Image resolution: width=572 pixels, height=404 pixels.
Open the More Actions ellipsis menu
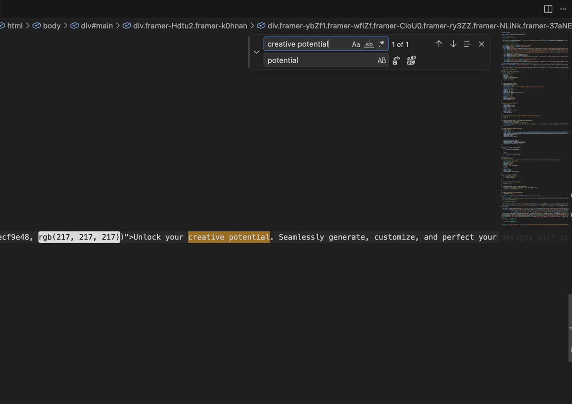pyautogui.click(x=563, y=9)
